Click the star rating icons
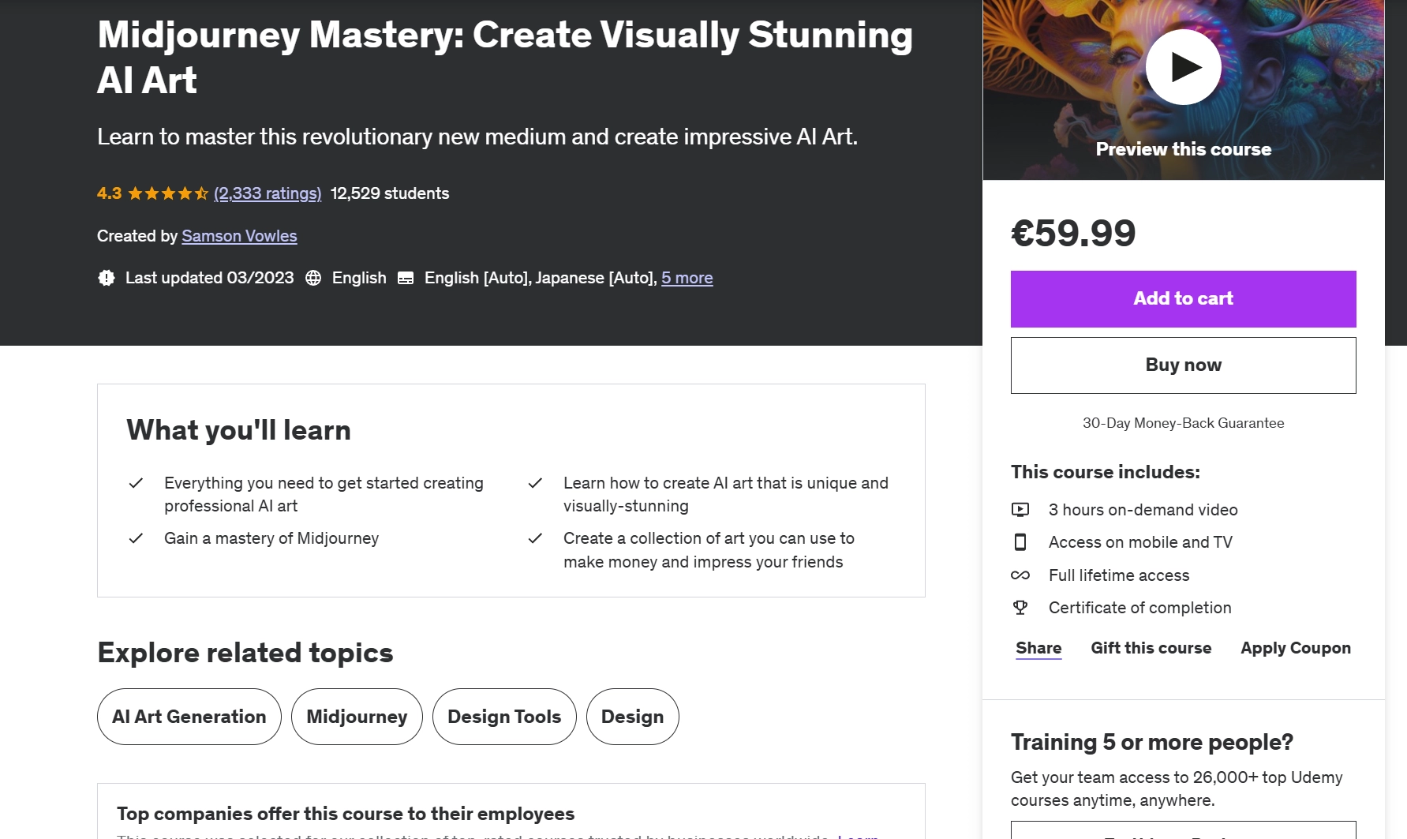This screenshot has height=839, width=1407. (168, 193)
